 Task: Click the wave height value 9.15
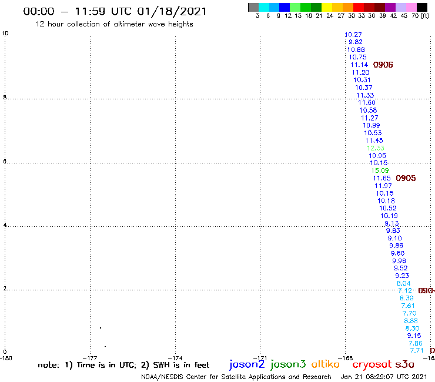(x=414, y=336)
